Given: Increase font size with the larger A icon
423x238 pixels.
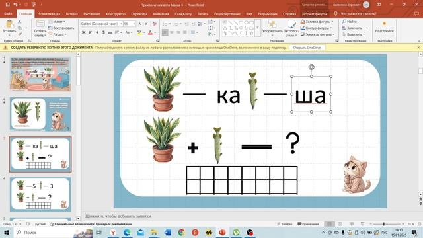Looking at the screenshot, I should [x=139, y=24].
